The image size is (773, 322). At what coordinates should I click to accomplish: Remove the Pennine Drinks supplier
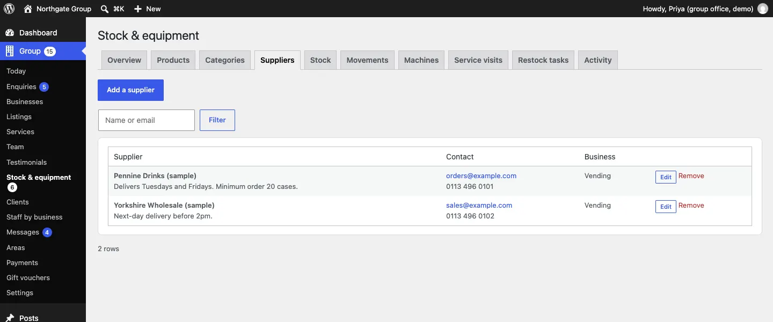click(691, 176)
